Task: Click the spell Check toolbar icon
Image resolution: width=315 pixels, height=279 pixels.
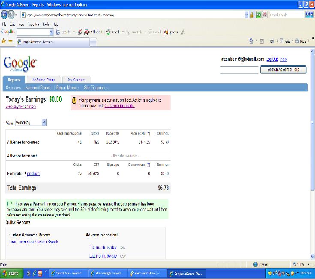Action: coord(113,32)
